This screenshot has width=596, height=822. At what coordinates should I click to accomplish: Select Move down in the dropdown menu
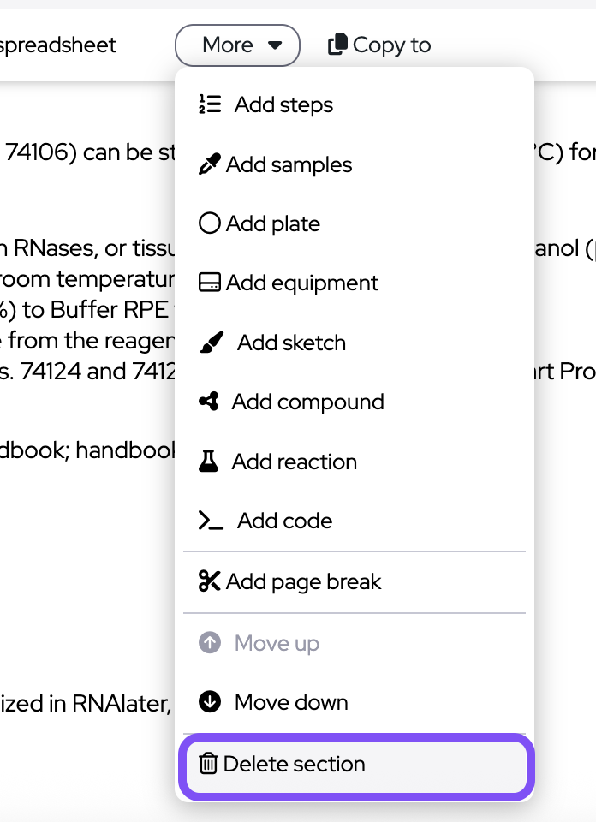[291, 702]
